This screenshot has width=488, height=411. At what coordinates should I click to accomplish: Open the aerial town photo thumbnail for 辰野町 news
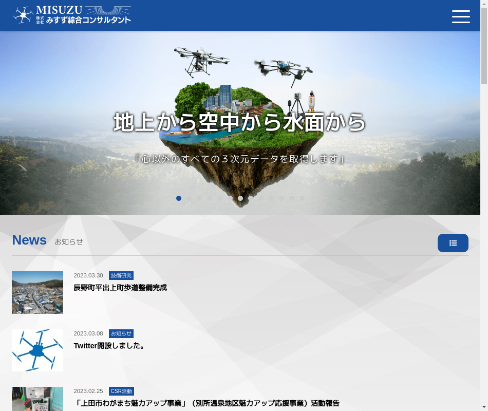[37, 292]
